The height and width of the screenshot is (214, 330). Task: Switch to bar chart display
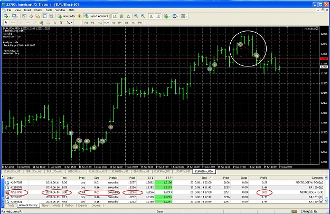115,16
